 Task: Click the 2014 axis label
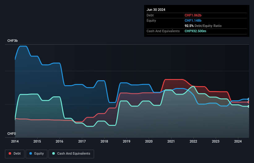pos(15,141)
